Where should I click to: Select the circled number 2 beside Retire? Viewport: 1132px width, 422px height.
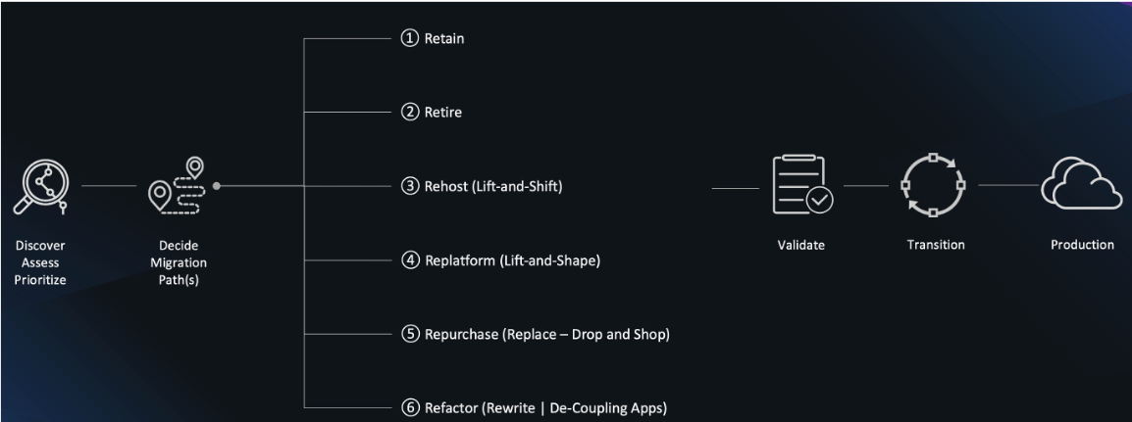[410, 112]
